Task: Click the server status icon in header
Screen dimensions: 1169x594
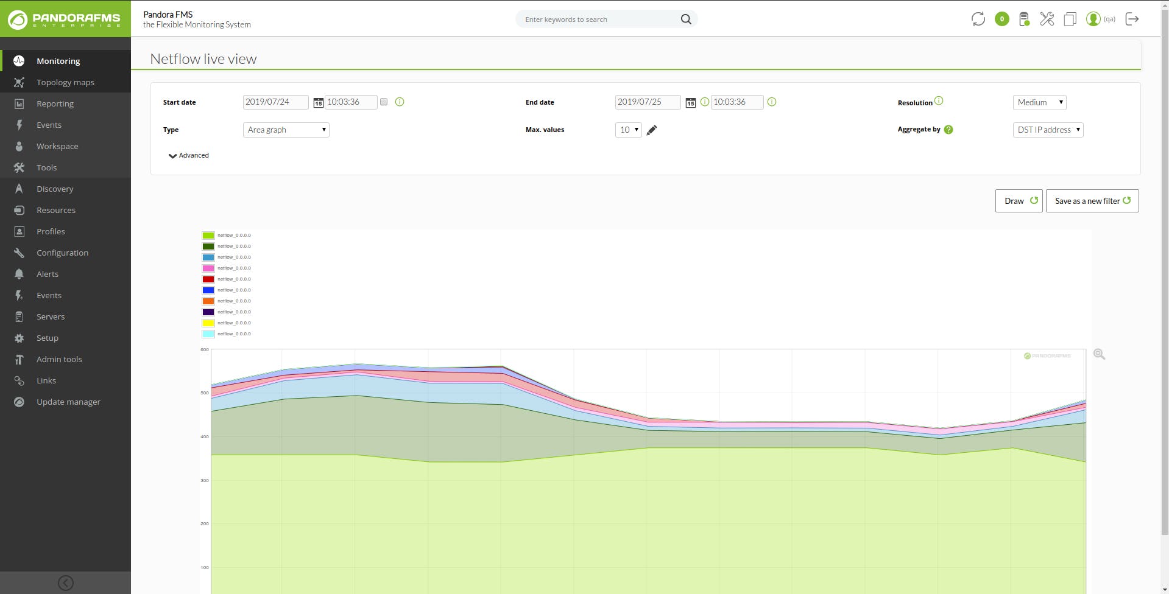Action: (x=1024, y=19)
